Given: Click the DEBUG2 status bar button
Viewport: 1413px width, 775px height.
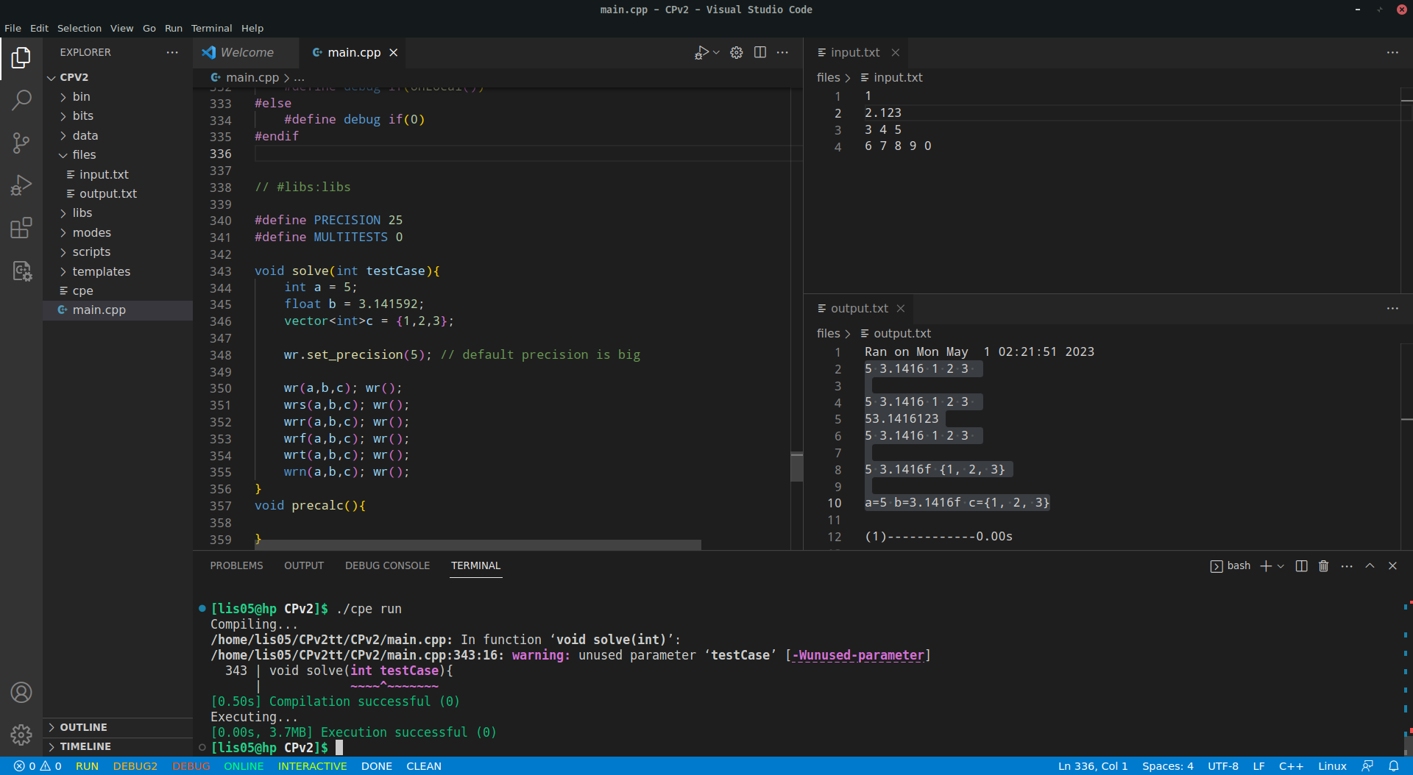Looking at the screenshot, I should [135, 766].
